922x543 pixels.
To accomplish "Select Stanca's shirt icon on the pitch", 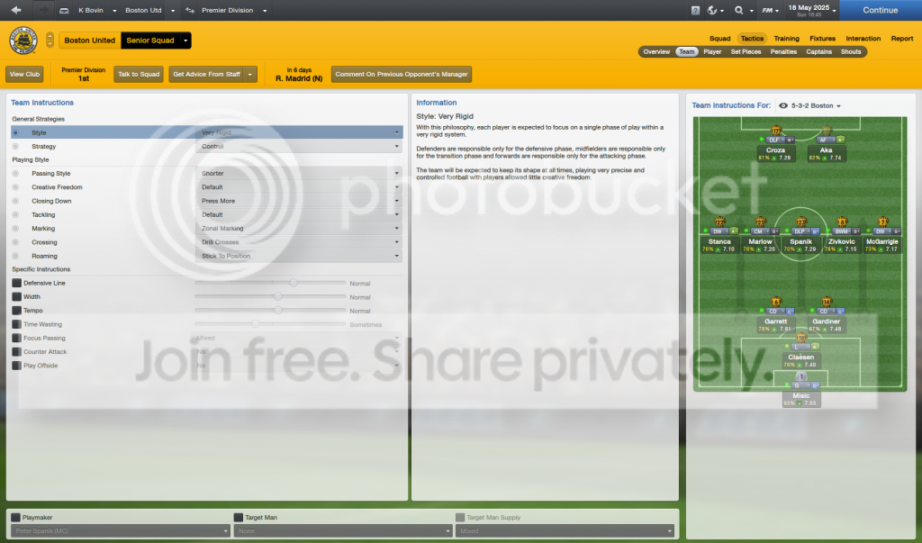I will pyautogui.click(x=719, y=222).
